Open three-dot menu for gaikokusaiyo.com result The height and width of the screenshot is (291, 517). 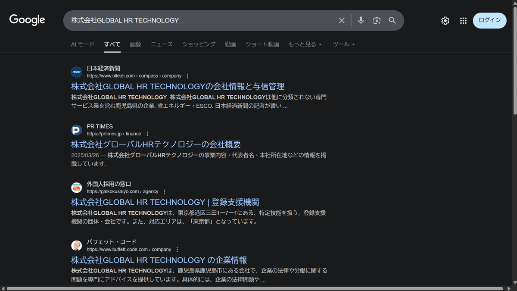coord(164,191)
